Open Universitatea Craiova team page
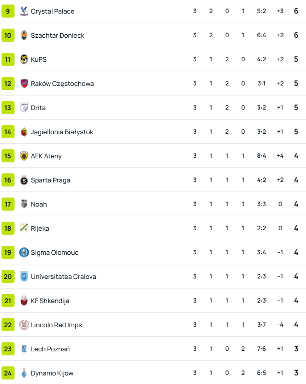 pos(63,276)
